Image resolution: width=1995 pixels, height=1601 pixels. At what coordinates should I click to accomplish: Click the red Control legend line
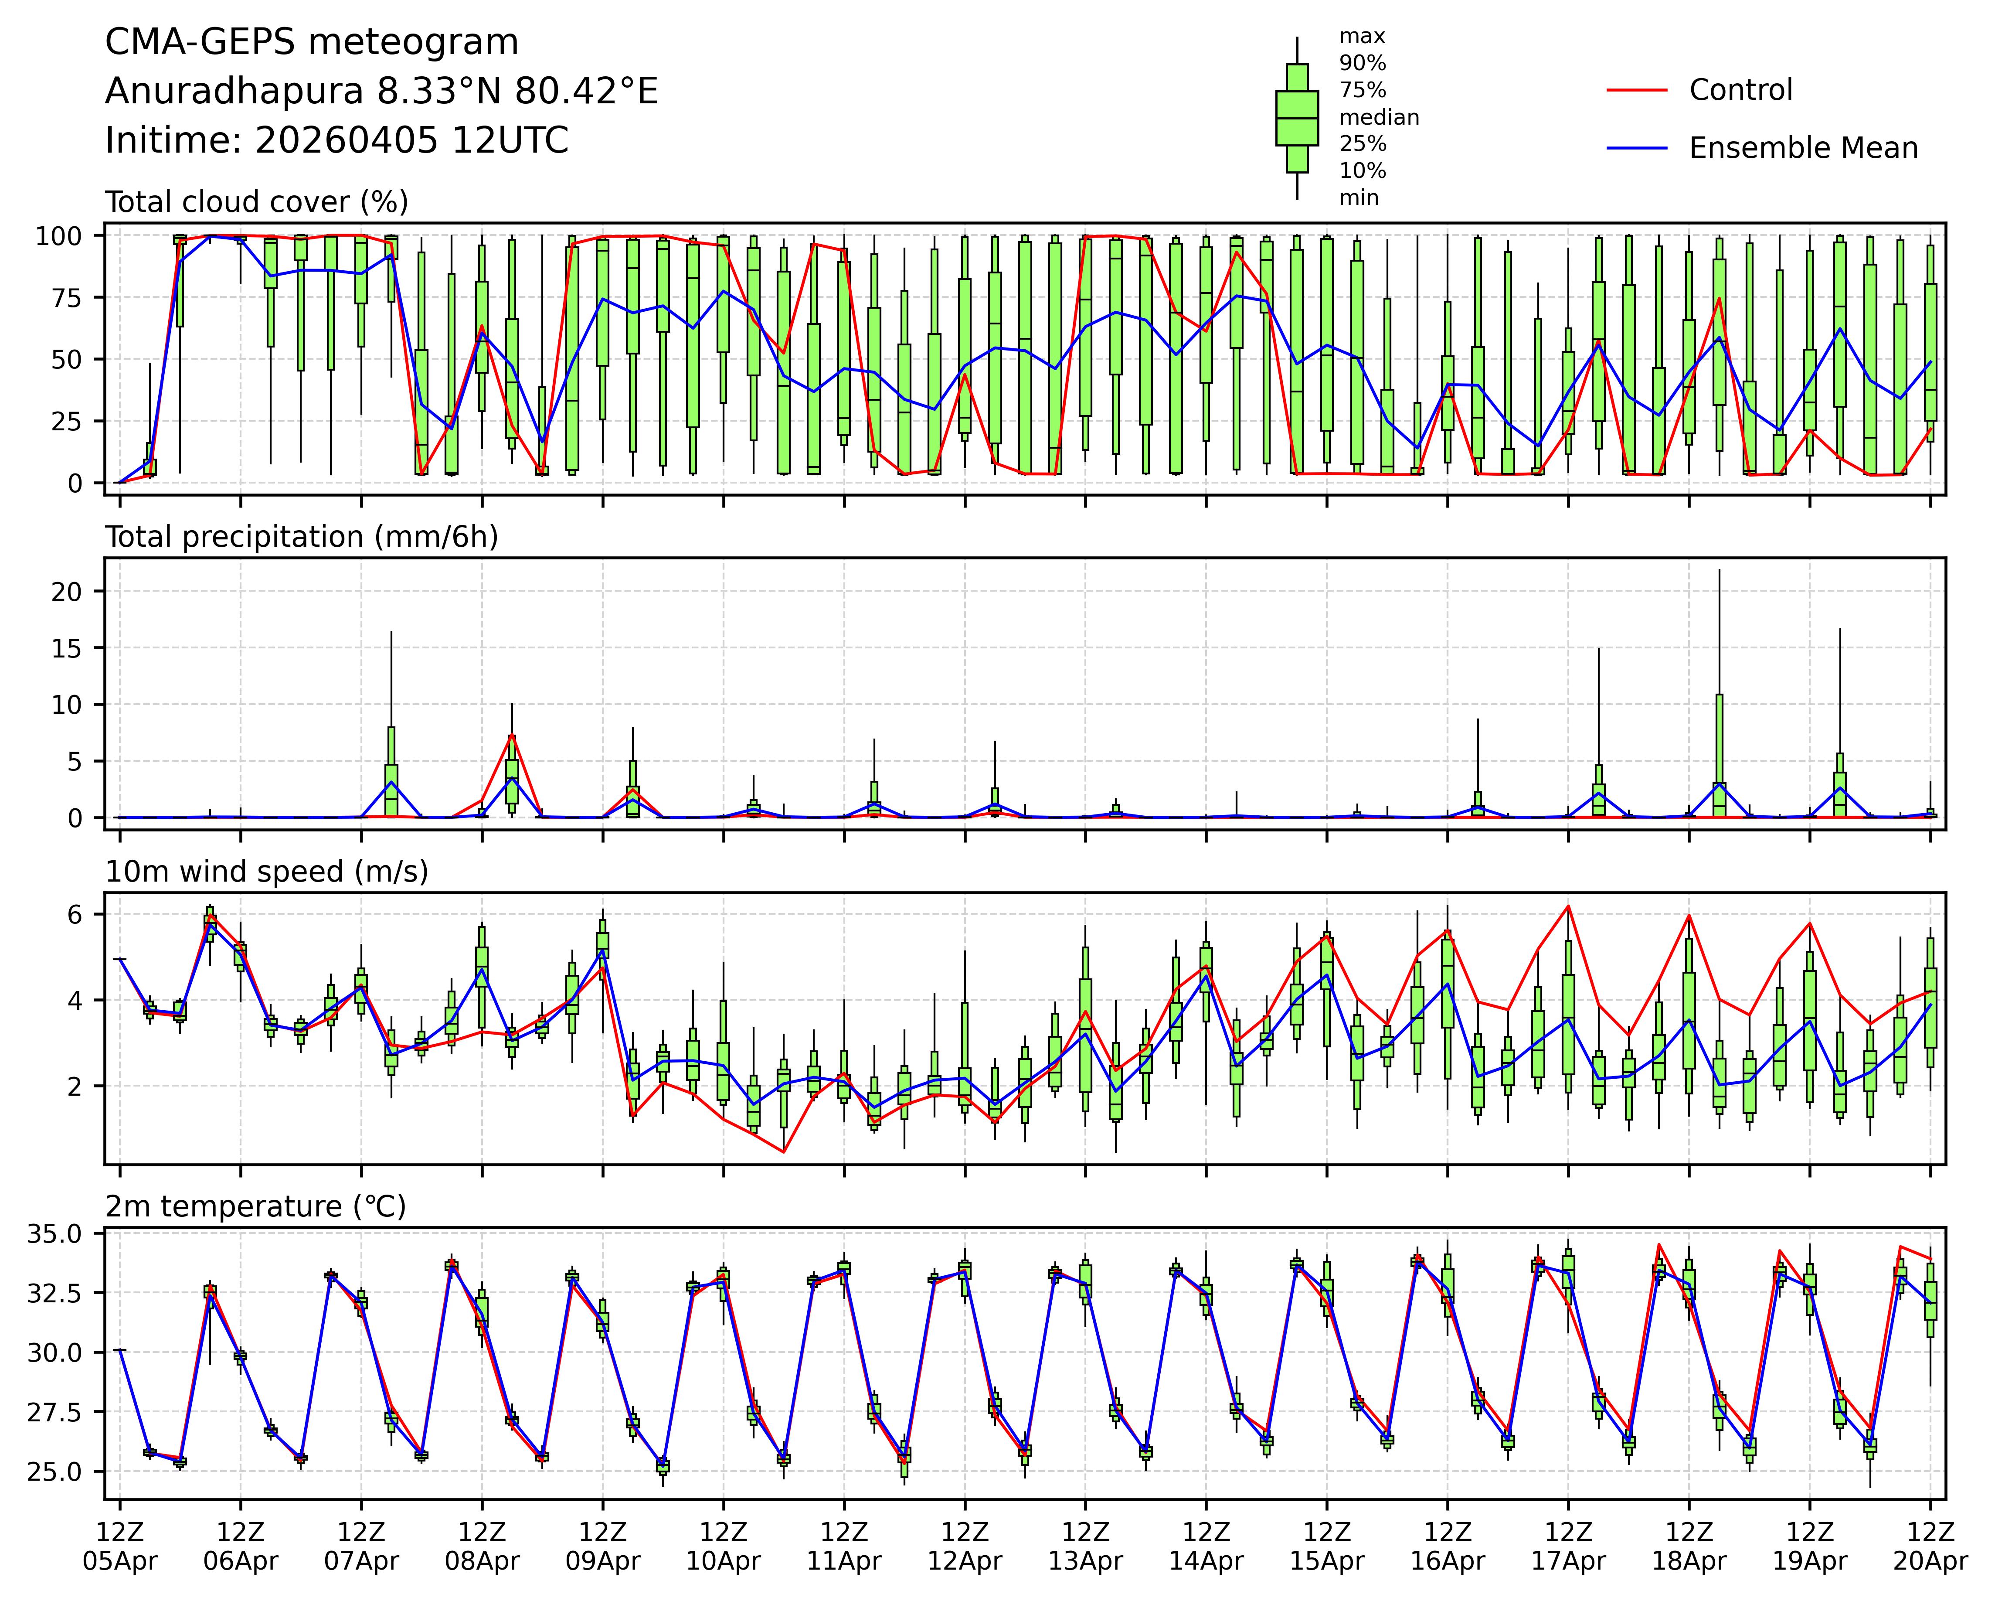coord(1637,91)
